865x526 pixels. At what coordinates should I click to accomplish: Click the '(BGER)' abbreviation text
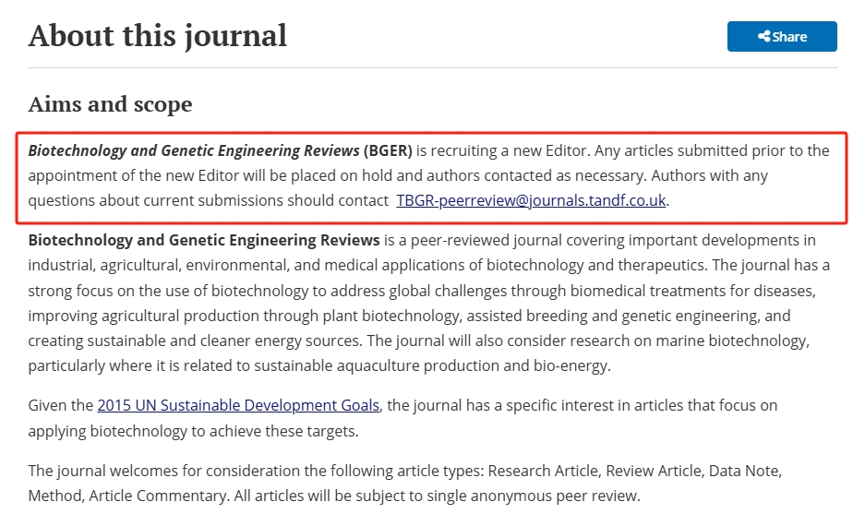pyautogui.click(x=388, y=150)
